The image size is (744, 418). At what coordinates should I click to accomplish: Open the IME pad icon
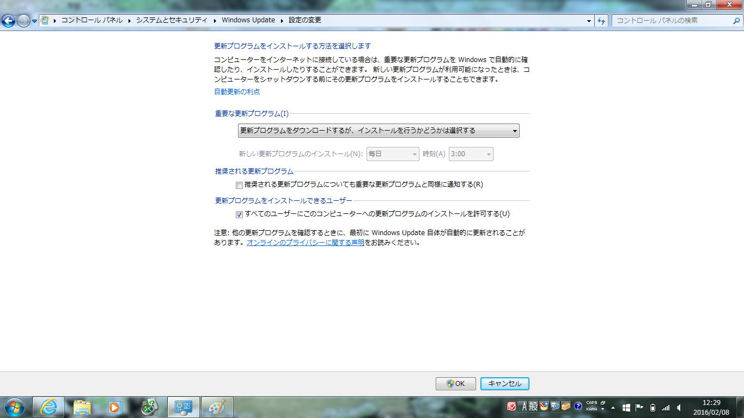[544, 407]
